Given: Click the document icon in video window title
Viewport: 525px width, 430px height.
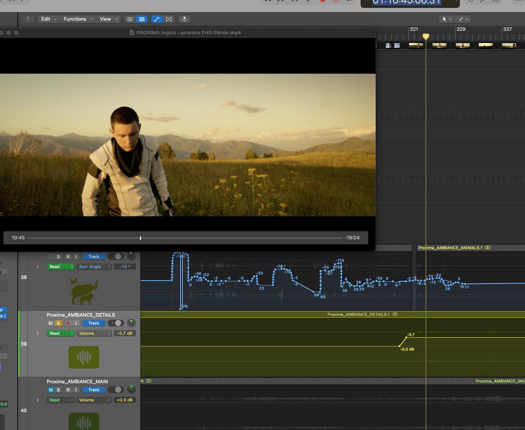Looking at the screenshot, I should point(132,32).
